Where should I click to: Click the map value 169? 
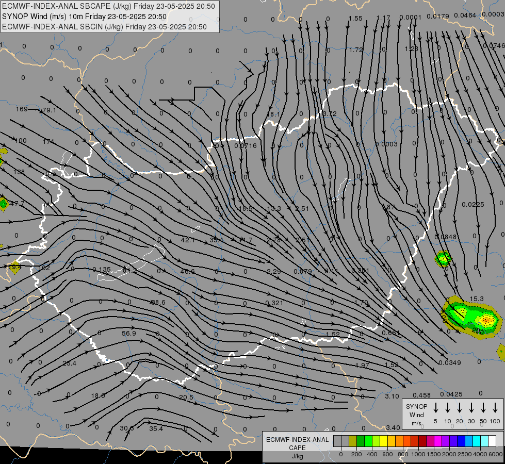22,109
